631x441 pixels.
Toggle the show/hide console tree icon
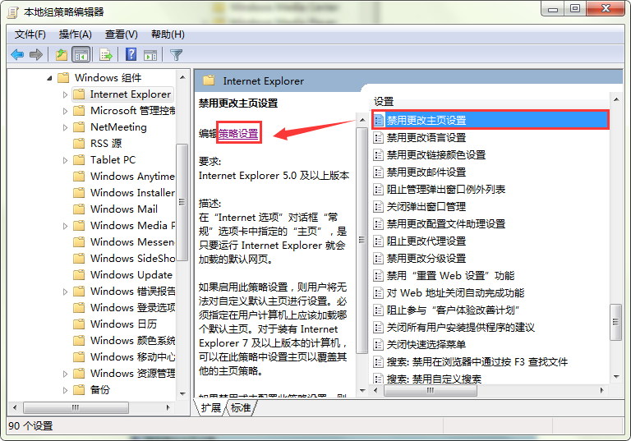pyautogui.click(x=81, y=55)
